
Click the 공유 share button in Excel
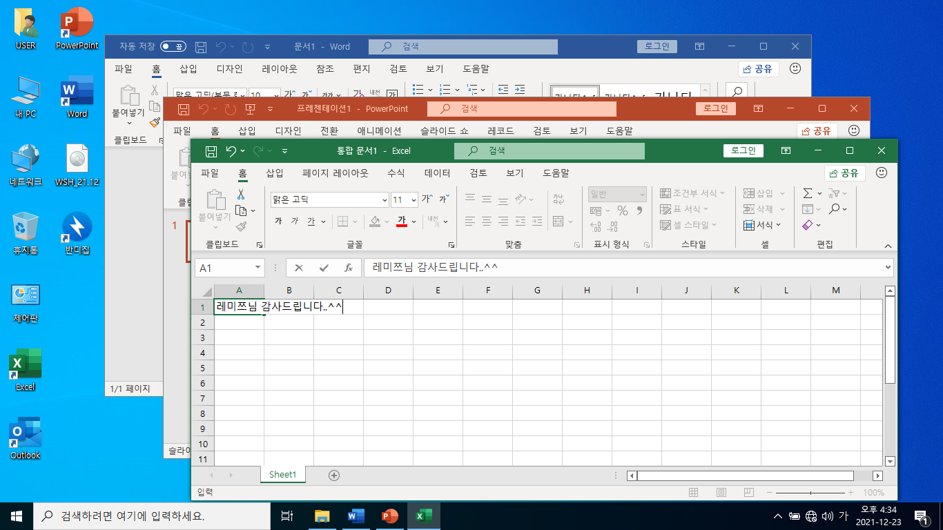pos(845,173)
